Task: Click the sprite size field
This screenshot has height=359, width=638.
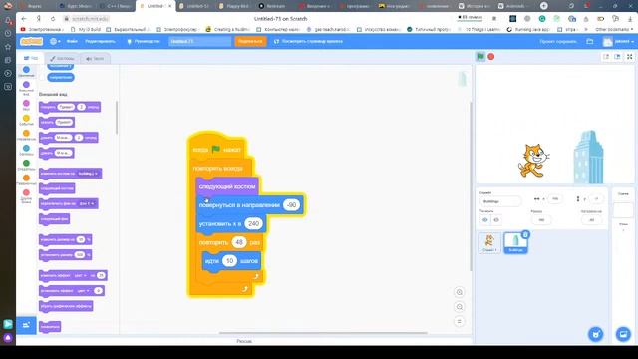Action: click(x=541, y=220)
